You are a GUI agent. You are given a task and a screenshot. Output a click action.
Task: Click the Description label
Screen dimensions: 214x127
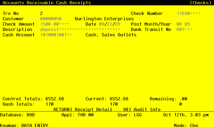[17, 29]
